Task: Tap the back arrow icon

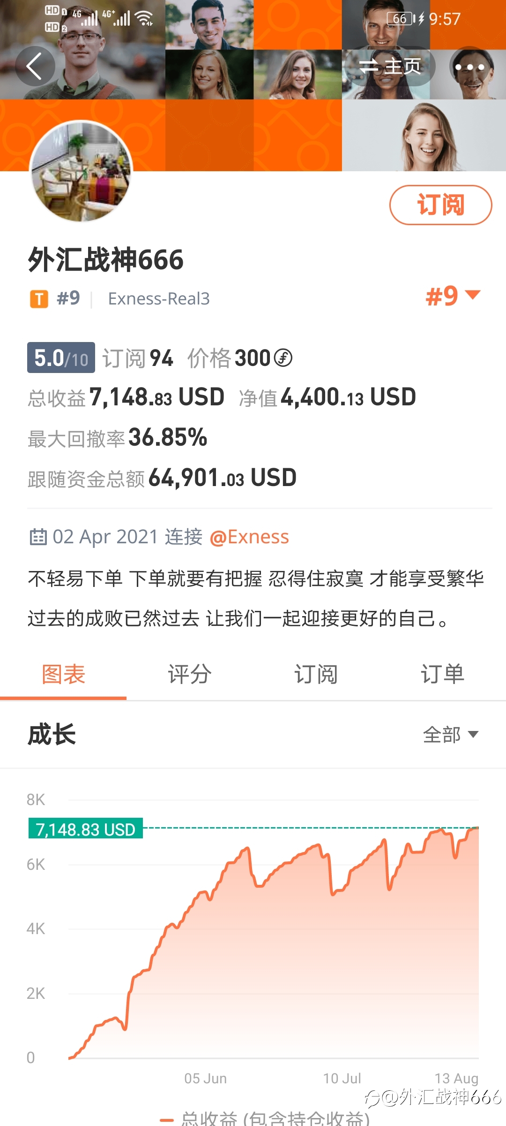Action: click(35, 66)
